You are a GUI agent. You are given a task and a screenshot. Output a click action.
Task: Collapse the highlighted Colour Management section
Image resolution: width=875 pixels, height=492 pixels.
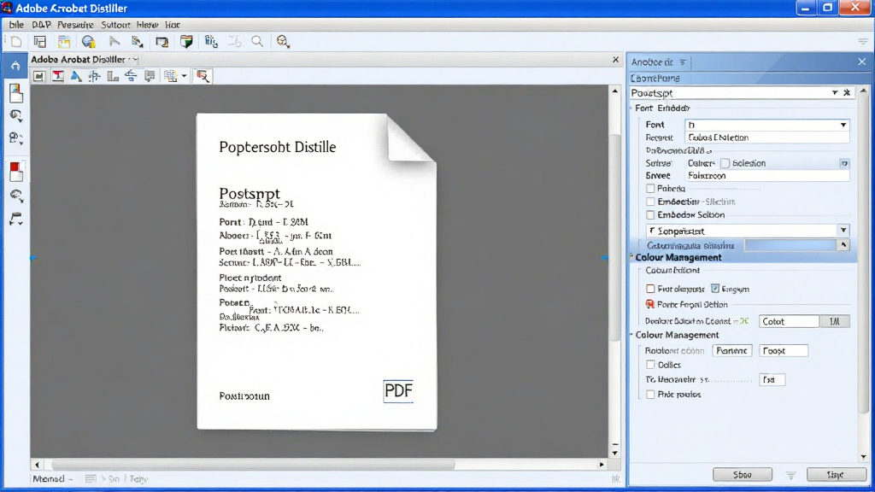(x=631, y=257)
